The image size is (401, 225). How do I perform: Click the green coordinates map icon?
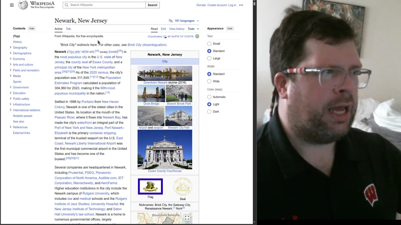coord(197,37)
